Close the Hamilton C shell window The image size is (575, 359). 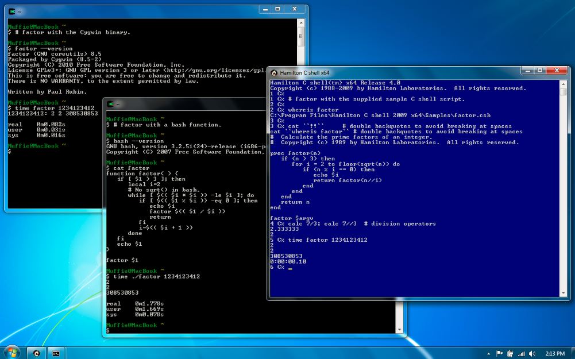click(x=557, y=71)
